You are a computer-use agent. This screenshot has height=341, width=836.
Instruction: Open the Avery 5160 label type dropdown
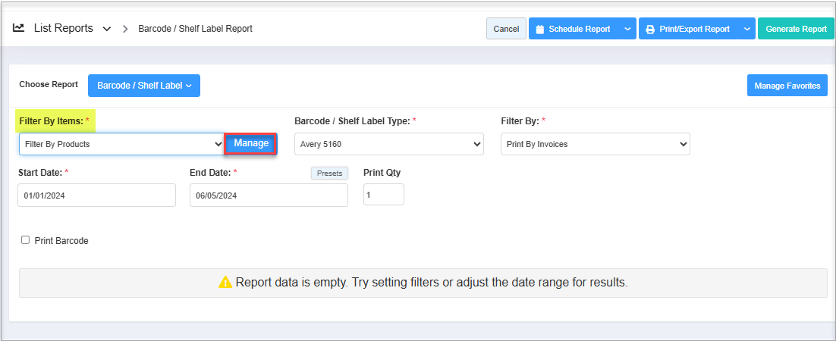coord(388,144)
